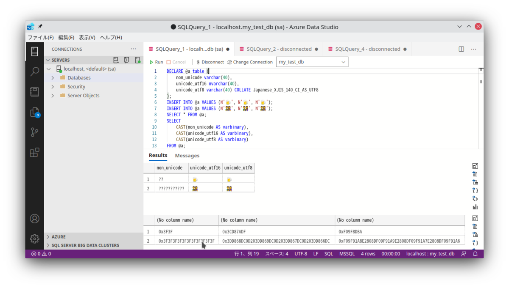This screenshot has height=288, width=509.
Task: Open the 表示(V) menu
Action: (87, 38)
